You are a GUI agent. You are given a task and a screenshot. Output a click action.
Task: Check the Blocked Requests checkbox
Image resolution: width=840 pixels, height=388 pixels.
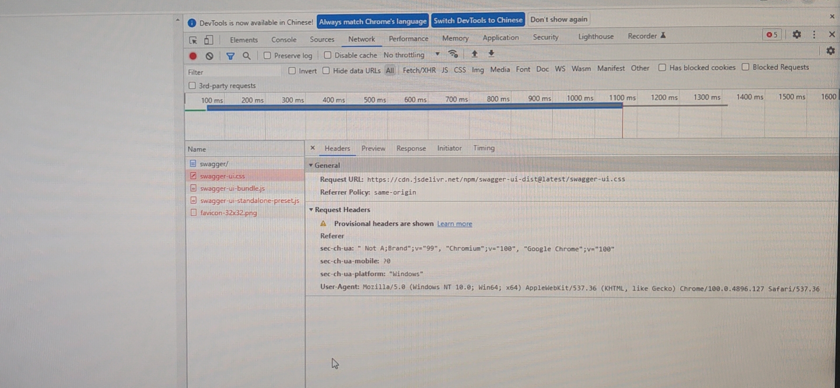(x=745, y=67)
